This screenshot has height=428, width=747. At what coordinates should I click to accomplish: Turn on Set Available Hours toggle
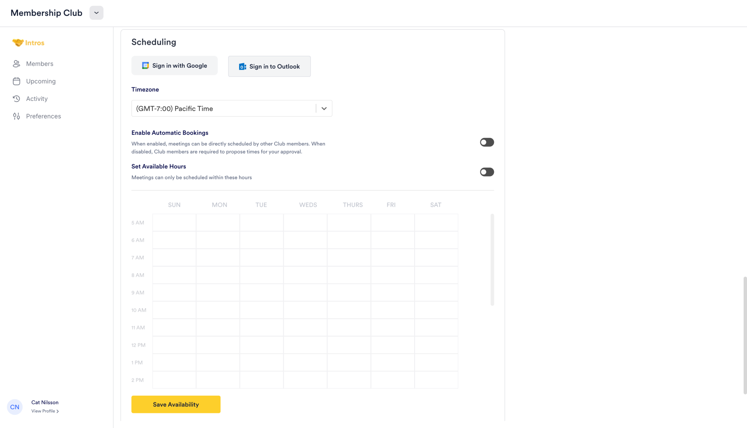(x=487, y=172)
